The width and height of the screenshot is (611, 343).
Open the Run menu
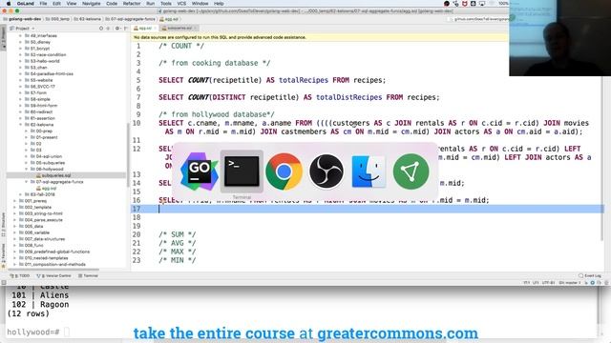[151, 3]
